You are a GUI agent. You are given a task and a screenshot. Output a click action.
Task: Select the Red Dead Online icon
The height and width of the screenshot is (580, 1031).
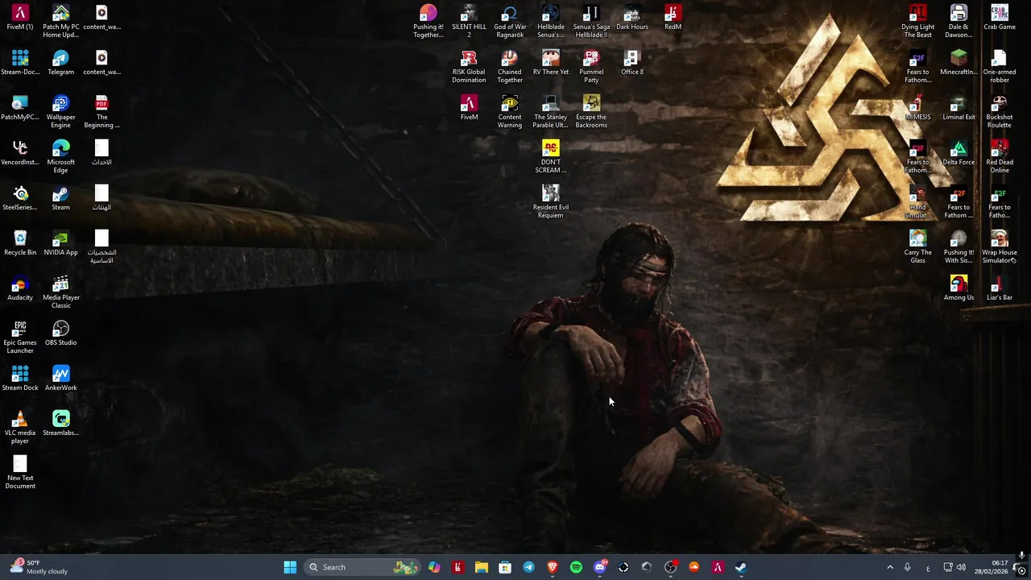click(1000, 158)
